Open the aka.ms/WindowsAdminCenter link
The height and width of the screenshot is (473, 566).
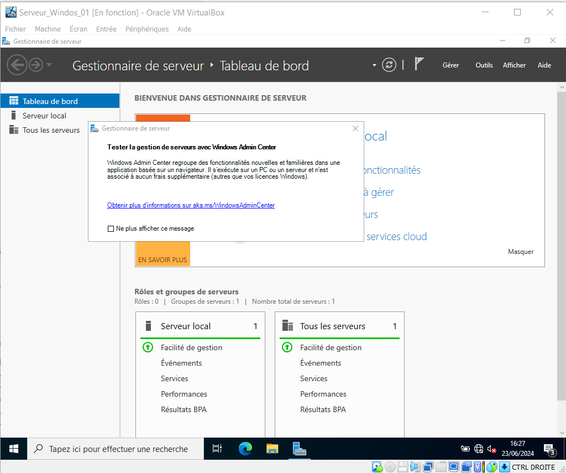tap(191, 205)
